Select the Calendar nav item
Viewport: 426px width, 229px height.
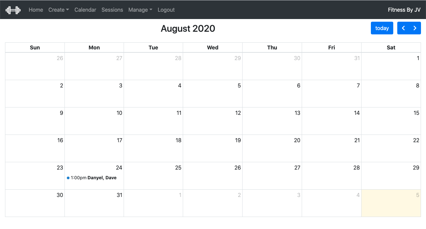[x=85, y=10]
